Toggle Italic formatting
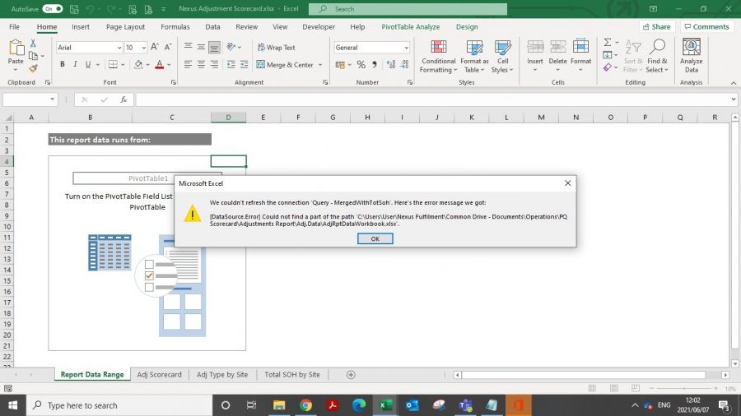The width and height of the screenshot is (741, 416). click(75, 64)
